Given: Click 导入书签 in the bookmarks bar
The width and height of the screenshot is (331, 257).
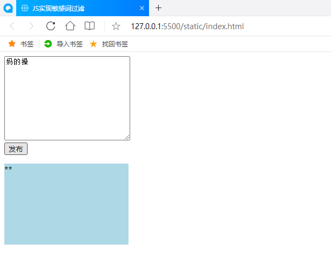Looking at the screenshot, I should point(63,44).
